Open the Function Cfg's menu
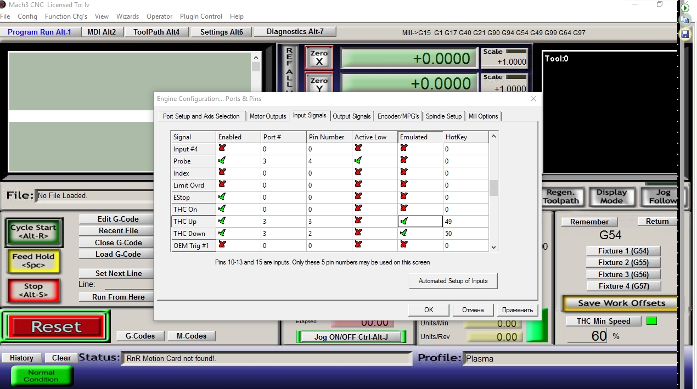Image resolution: width=697 pixels, height=389 pixels. point(66,16)
